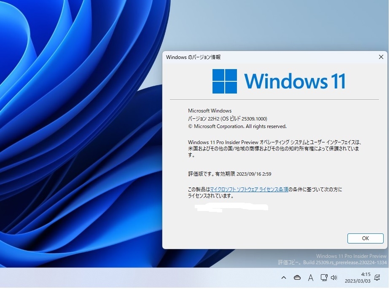The width and height of the screenshot is (390, 289).
Task: Open the network display tray icon
Action: pyautogui.click(x=324, y=278)
